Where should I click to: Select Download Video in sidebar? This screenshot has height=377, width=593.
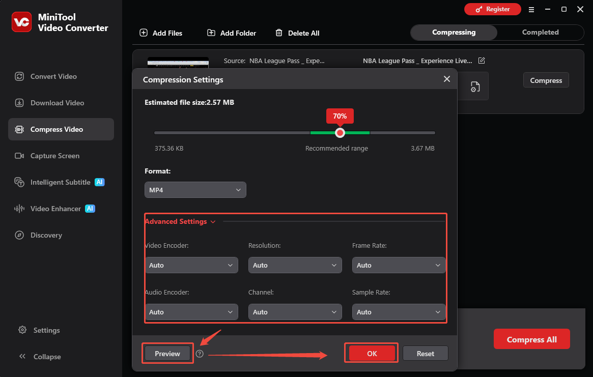[61, 103]
